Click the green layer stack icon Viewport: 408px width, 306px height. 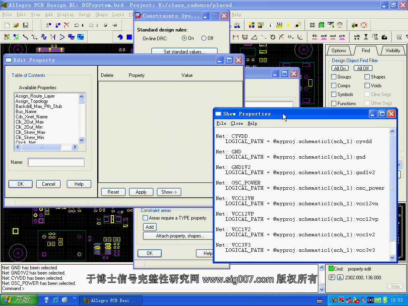pyautogui.click(x=321, y=25)
